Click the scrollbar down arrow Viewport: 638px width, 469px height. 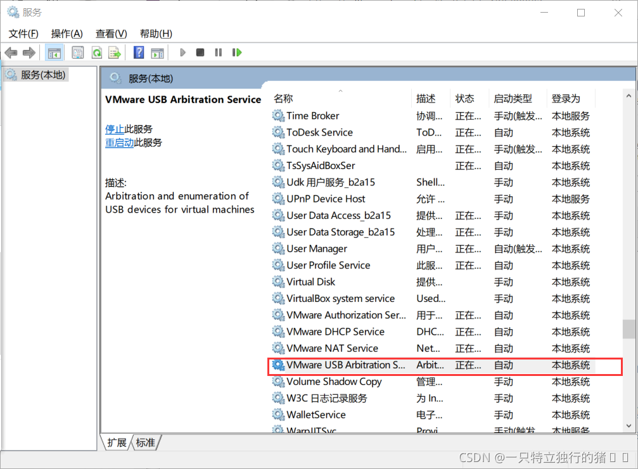pyautogui.click(x=628, y=426)
